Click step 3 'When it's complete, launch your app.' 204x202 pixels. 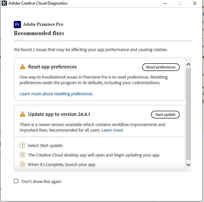coord(62,165)
